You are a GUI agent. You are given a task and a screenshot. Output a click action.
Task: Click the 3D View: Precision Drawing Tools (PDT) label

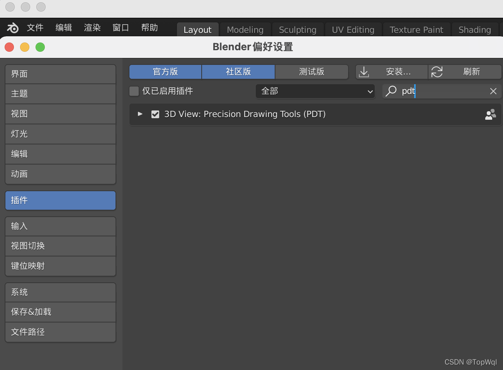point(245,114)
